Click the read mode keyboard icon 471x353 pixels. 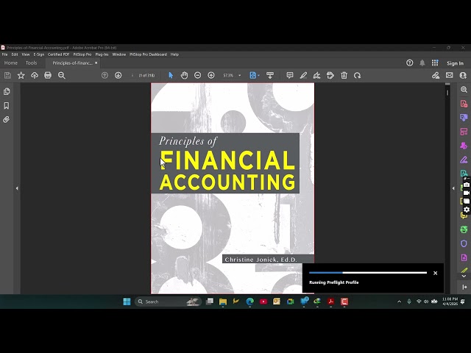click(270, 75)
